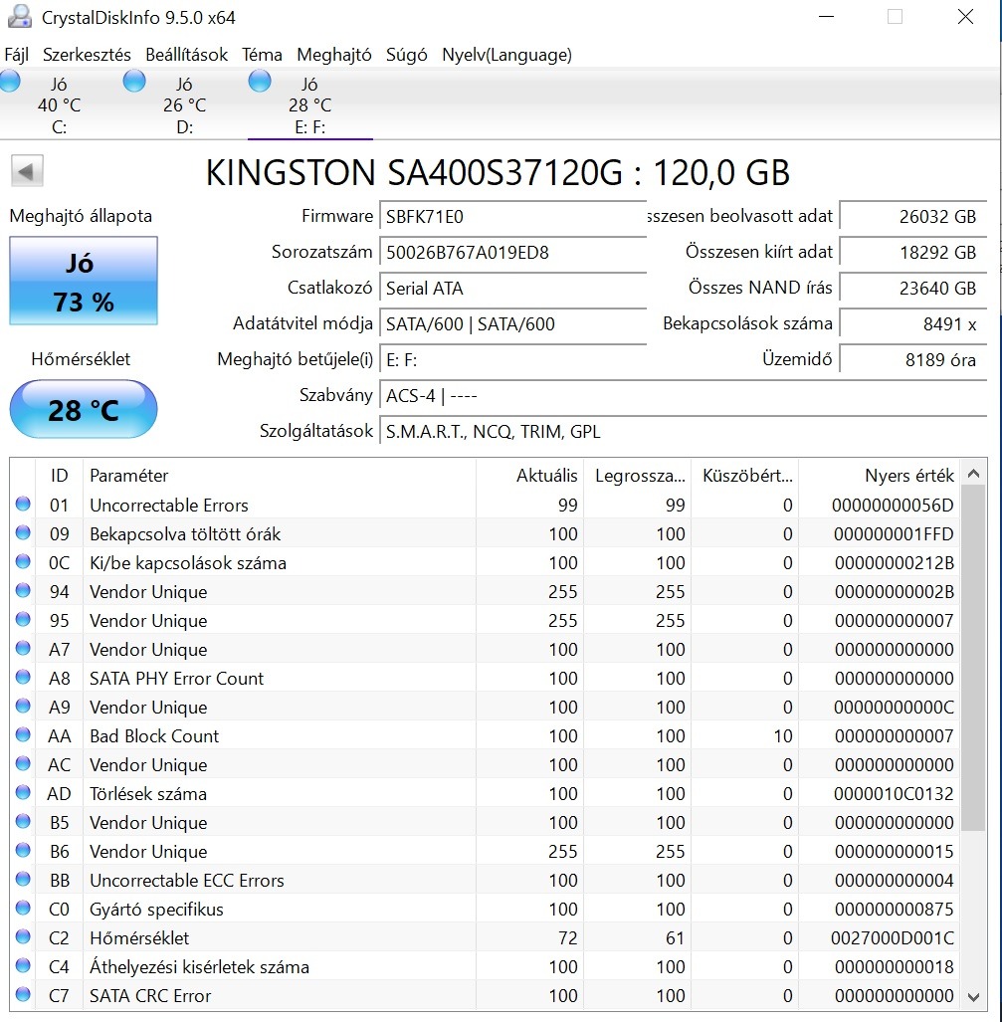Screen dimensions: 1002x1022
Task: Click status dot in row ID 94
Action: (x=23, y=590)
